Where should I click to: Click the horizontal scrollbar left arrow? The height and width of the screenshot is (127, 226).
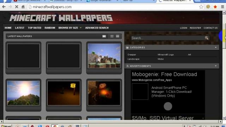pyautogui.click(x=1, y=121)
